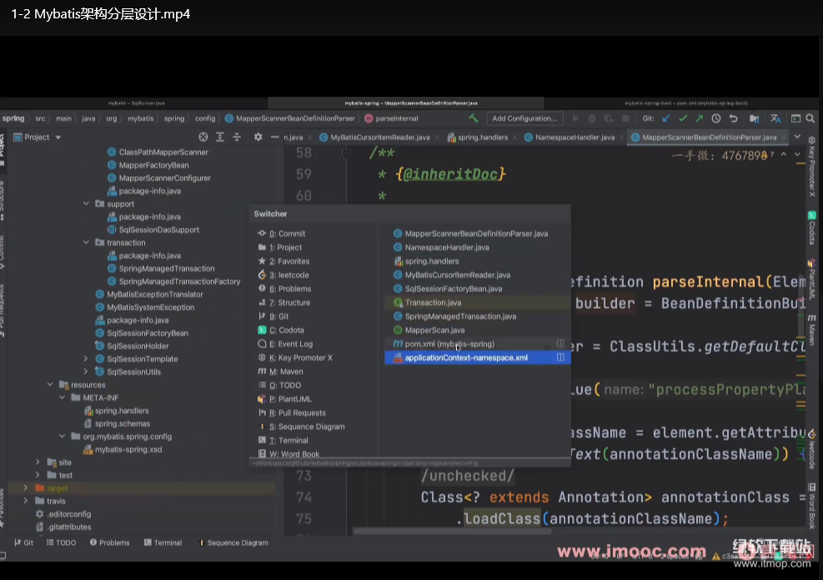This screenshot has height=580, width=823.
Task: Click the Git rollback icon
Action: (733, 119)
